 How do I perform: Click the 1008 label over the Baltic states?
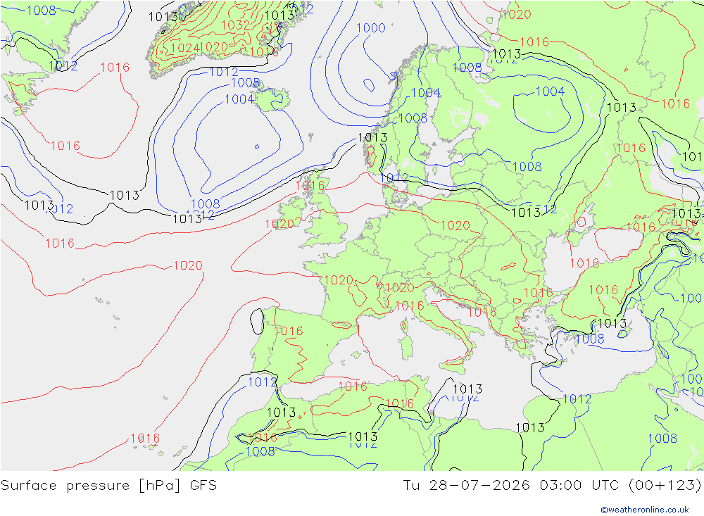click(527, 167)
